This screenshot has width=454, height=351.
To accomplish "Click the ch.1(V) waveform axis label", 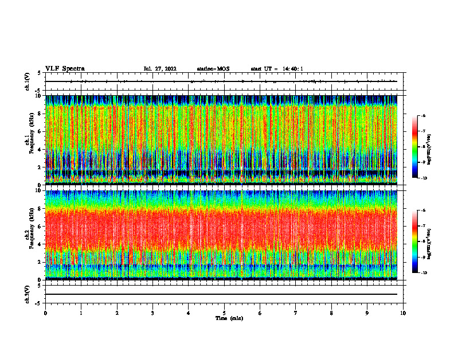I will [x=27, y=81].
